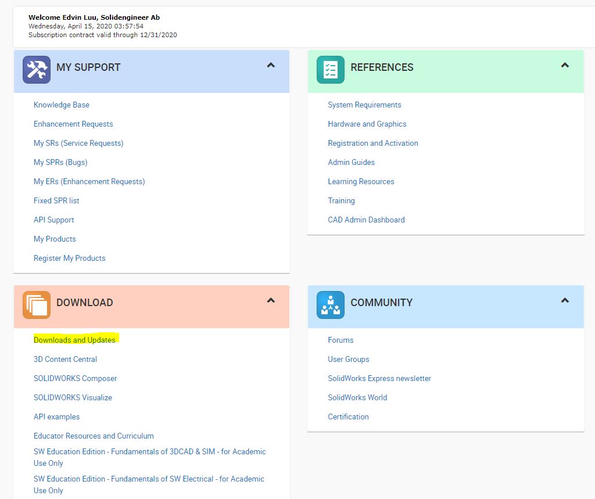Open SOLIDWORKS Visualize downloads

pyautogui.click(x=73, y=398)
